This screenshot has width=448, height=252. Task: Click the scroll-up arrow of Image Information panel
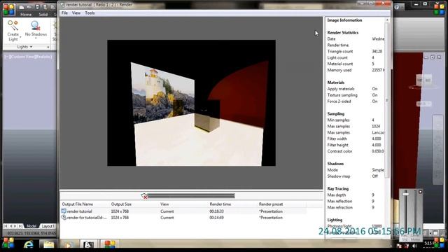click(x=387, y=20)
